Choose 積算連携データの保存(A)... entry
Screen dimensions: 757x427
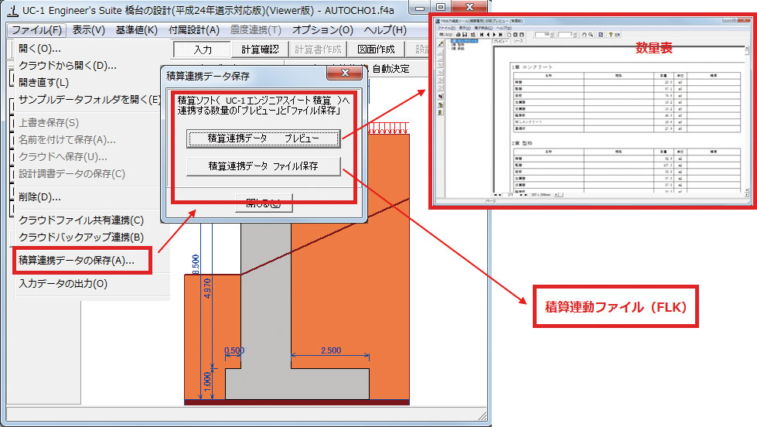click(77, 261)
